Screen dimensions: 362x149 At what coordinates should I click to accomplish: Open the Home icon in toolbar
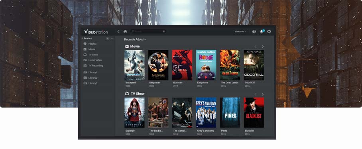click(x=125, y=31)
